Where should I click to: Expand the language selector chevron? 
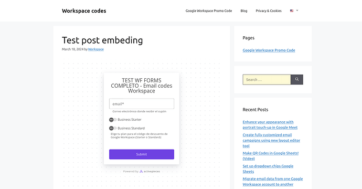(x=297, y=10)
